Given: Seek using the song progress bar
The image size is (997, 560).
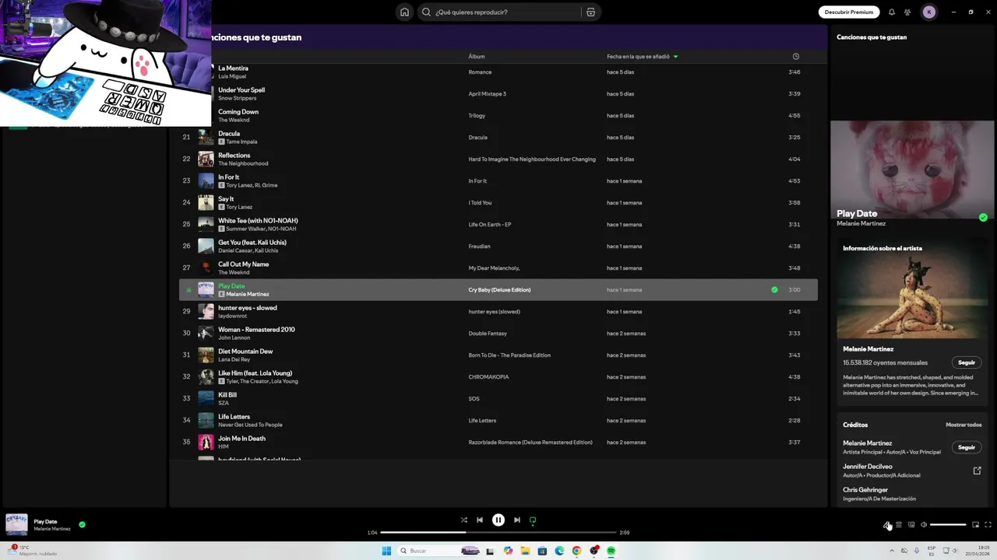Looking at the screenshot, I should pyautogui.click(x=498, y=532).
